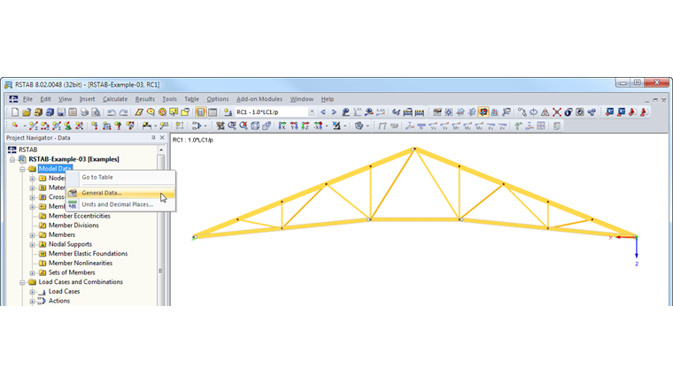The height and width of the screenshot is (383, 673).
Task: Collapse Load Cases and Combinations folder
Action: pyautogui.click(x=22, y=282)
